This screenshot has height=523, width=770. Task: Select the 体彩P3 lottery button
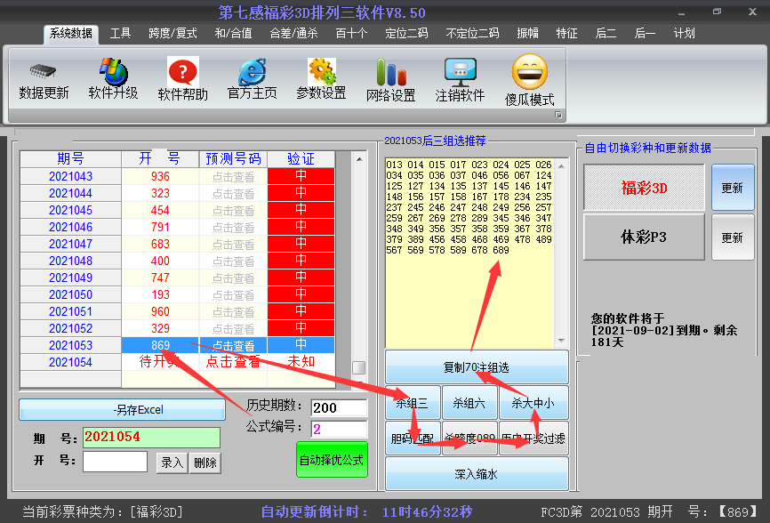(x=644, y=237)
